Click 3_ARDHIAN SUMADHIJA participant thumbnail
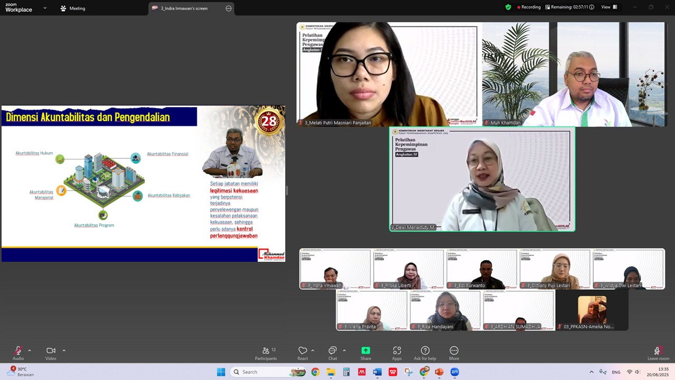Viewport: 675px width, 380px height. 519,310
